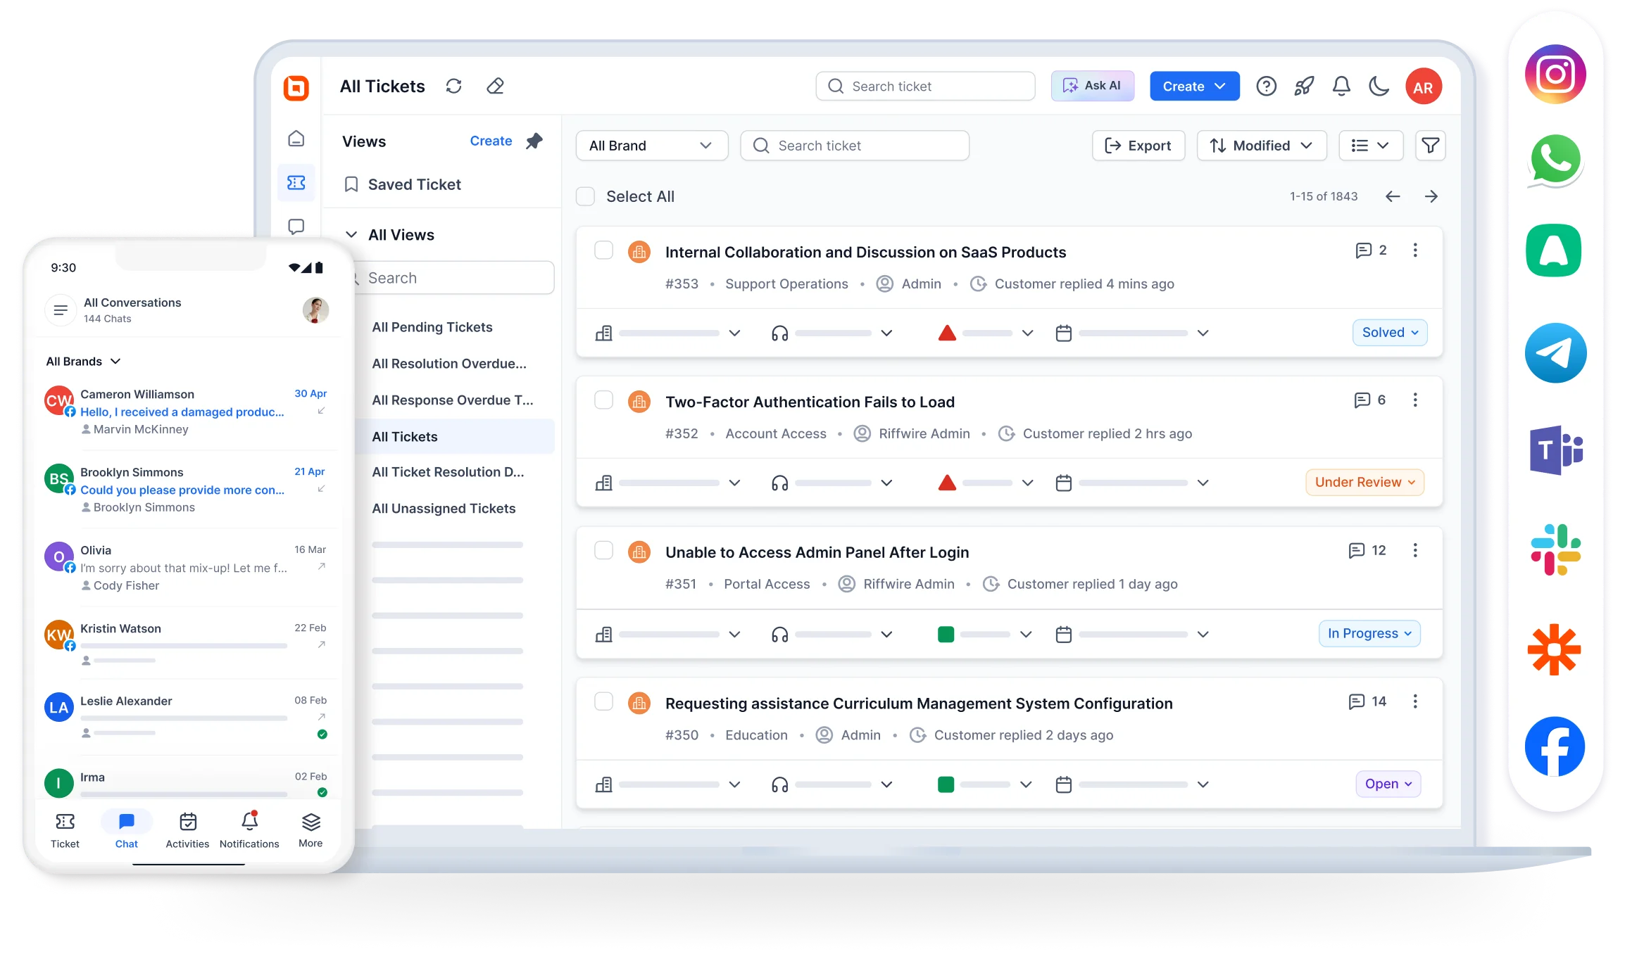Click the Telegram channel icon
Image resolution: width=1625 pixels, height=954 pixels.
click(1555, 352)
